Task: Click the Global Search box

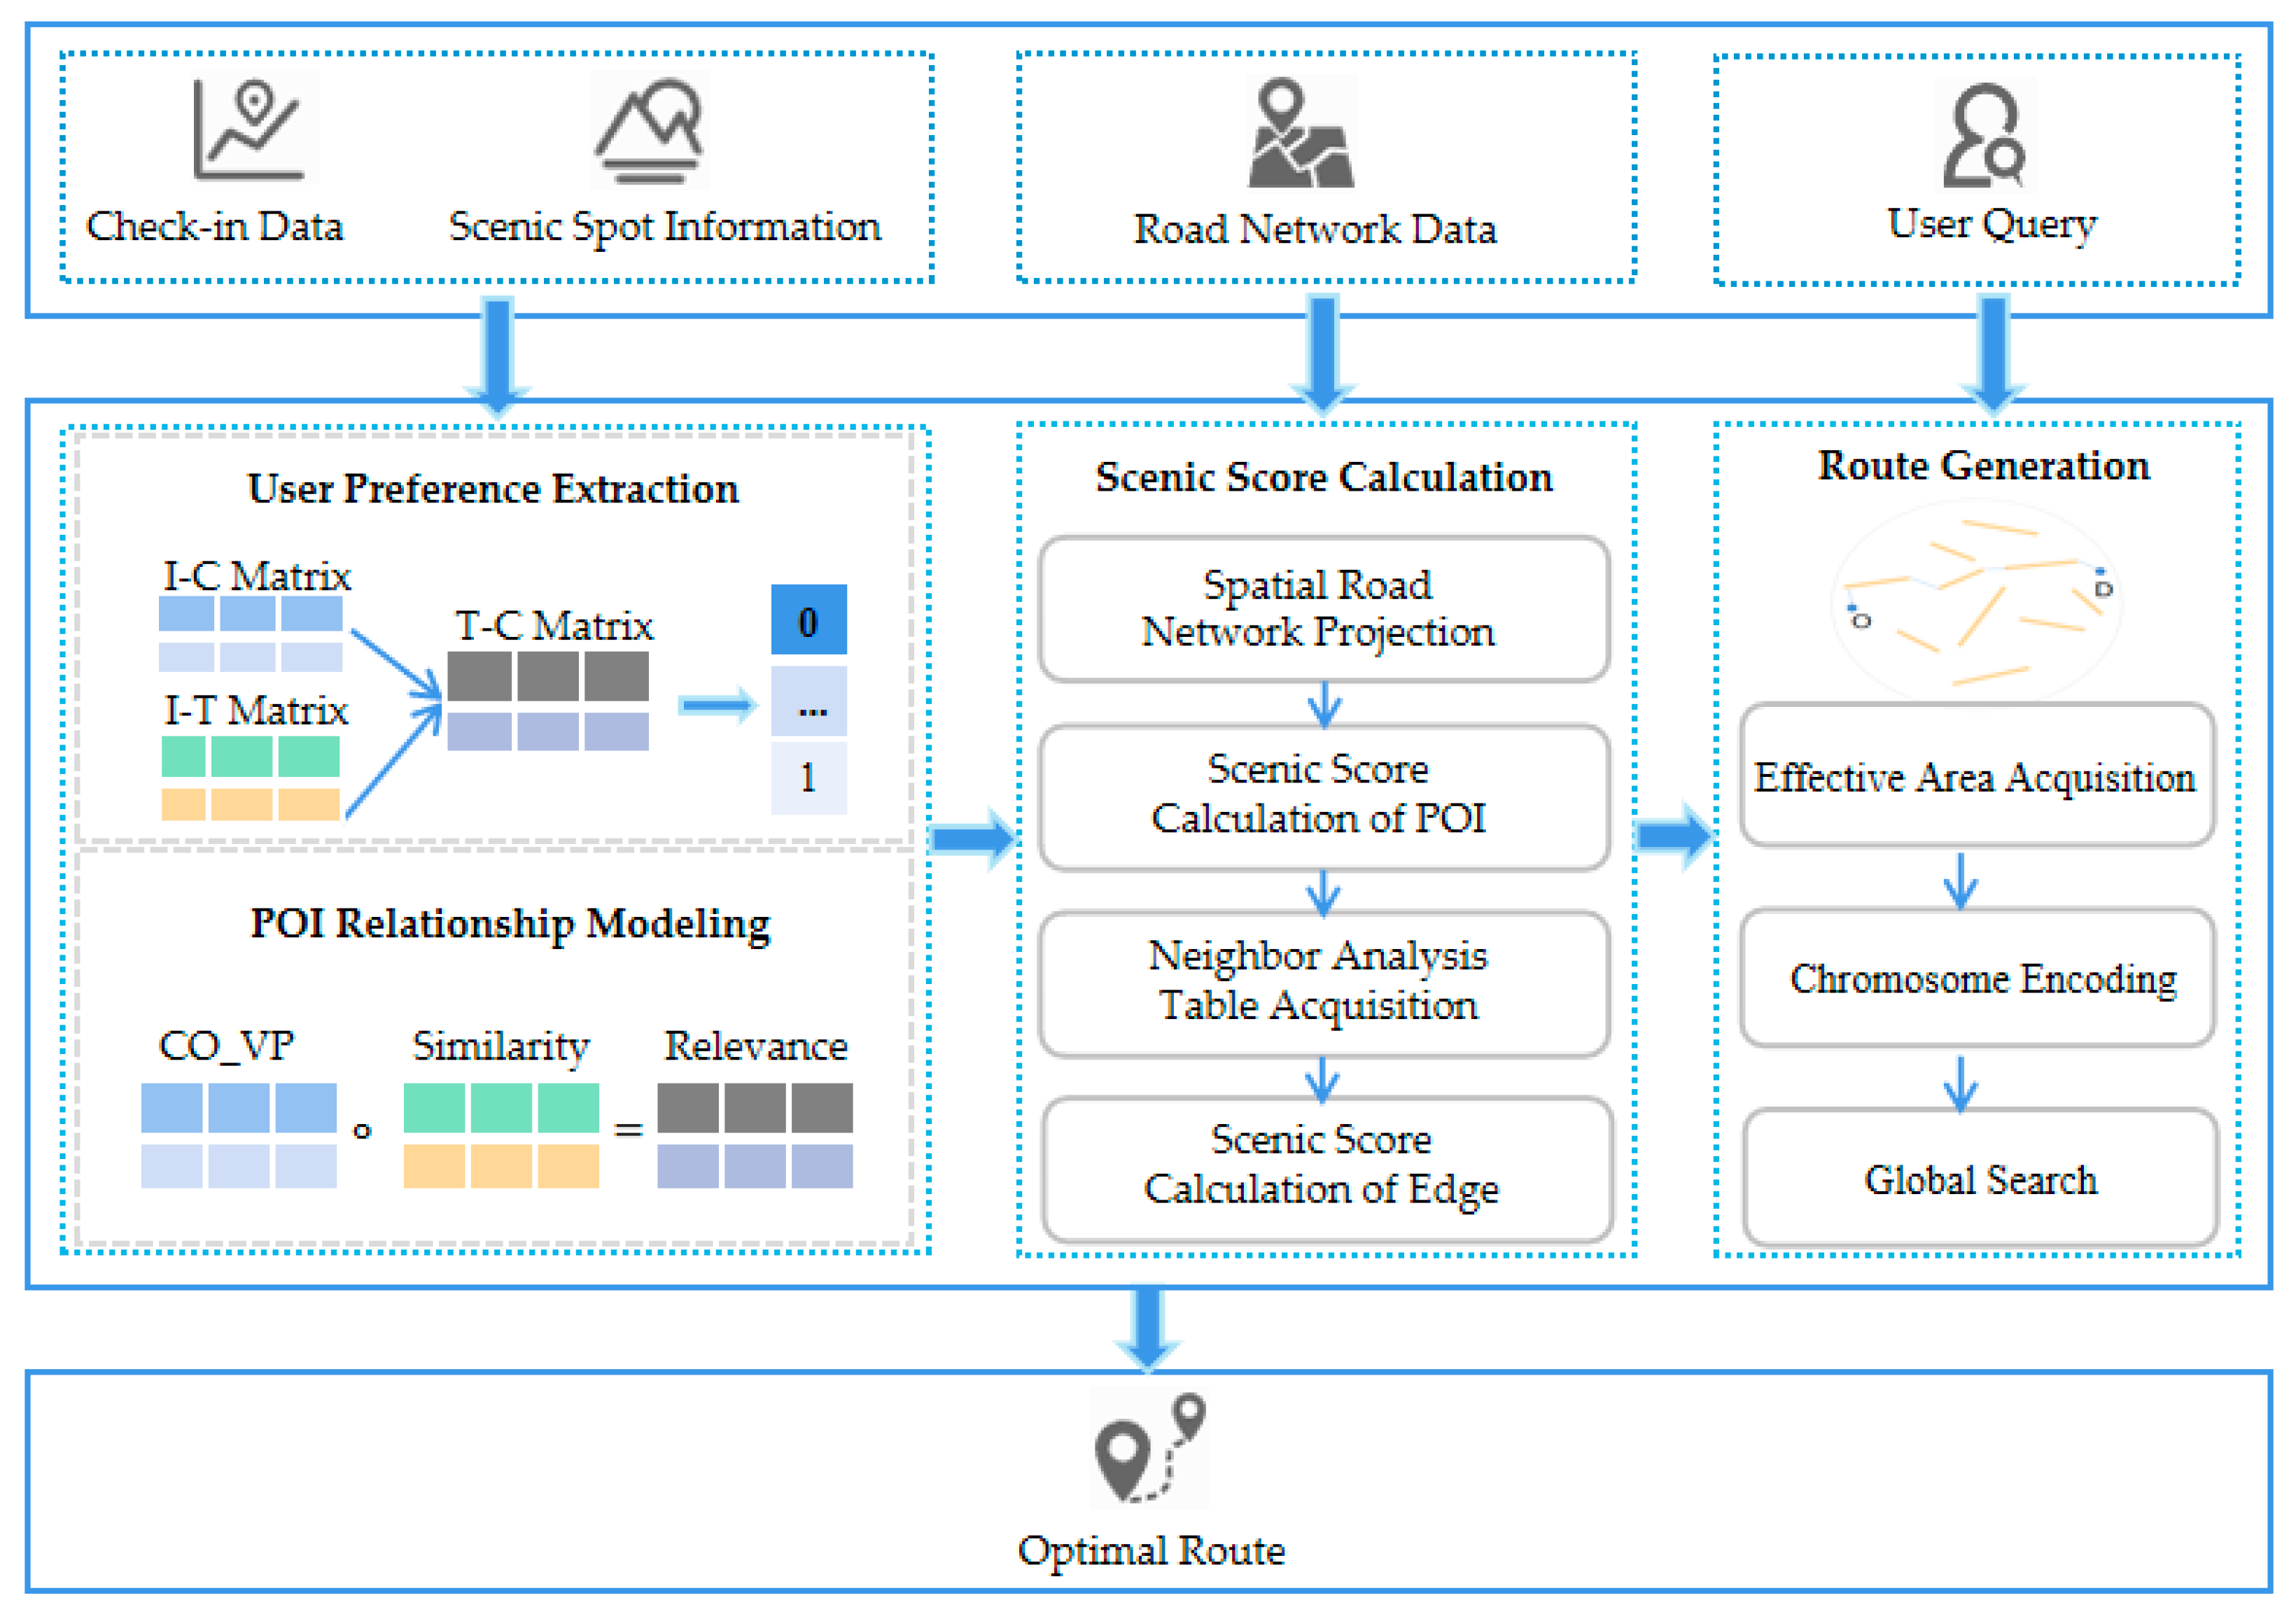Action: pyautogui.click(x=1980, y=1178)
